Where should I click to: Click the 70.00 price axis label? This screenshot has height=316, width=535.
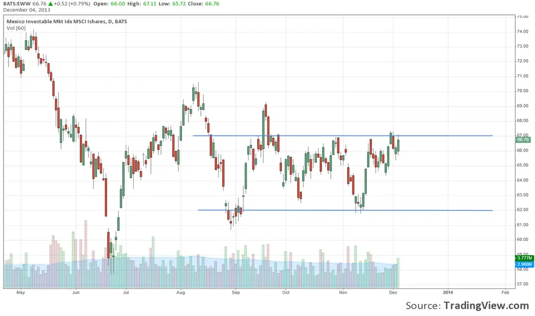click(522, 91)
